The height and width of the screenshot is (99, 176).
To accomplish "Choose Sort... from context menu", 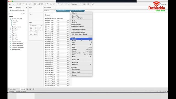I will (x=74, y=21).
